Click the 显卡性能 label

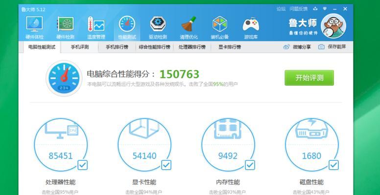coord(144,182)
